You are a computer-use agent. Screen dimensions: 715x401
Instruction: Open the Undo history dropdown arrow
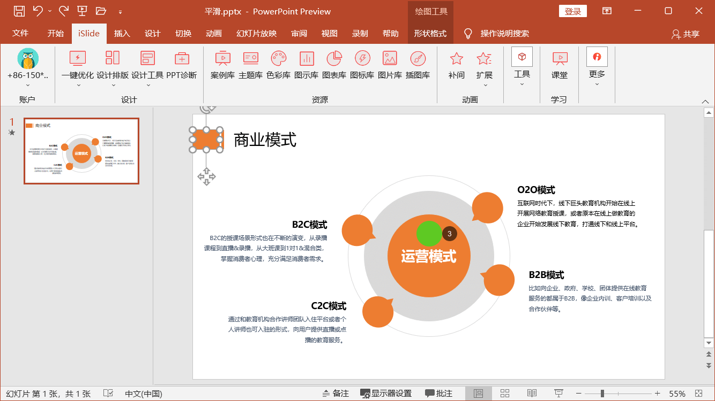[x=50, y=11]
